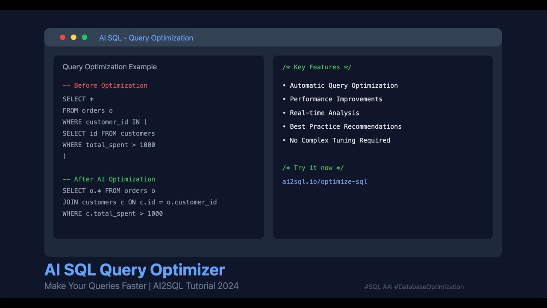Click the '#SQL #AI #DatabaseOptimization' hashtags
This screenshot has height=308, width=547.
[x=414, y=287]
